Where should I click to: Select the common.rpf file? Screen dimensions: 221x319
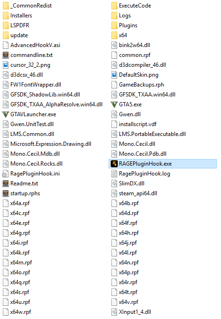pos(131,55)
